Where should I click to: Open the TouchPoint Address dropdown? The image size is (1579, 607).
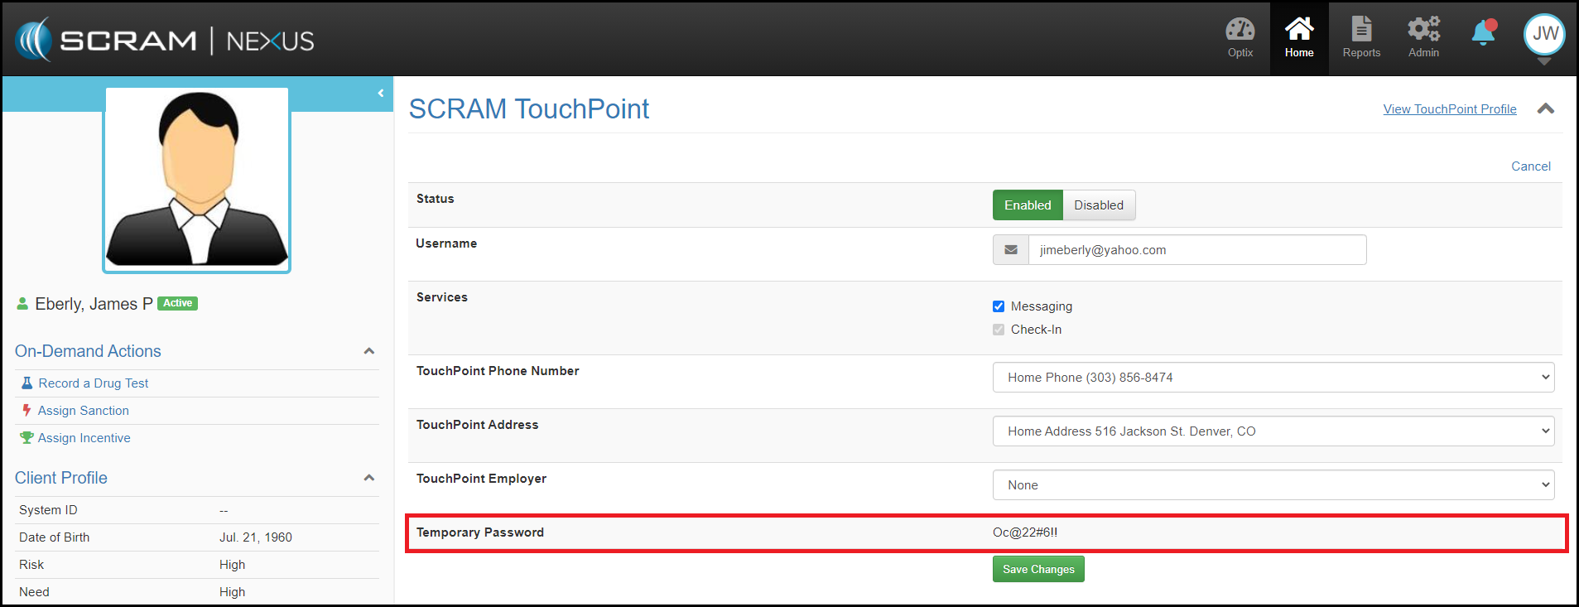click(x=1273, y=431)
